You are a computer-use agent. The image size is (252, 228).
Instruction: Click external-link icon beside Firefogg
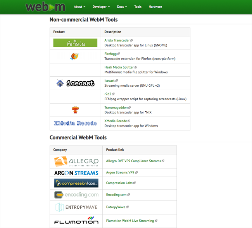click(119, 54)
